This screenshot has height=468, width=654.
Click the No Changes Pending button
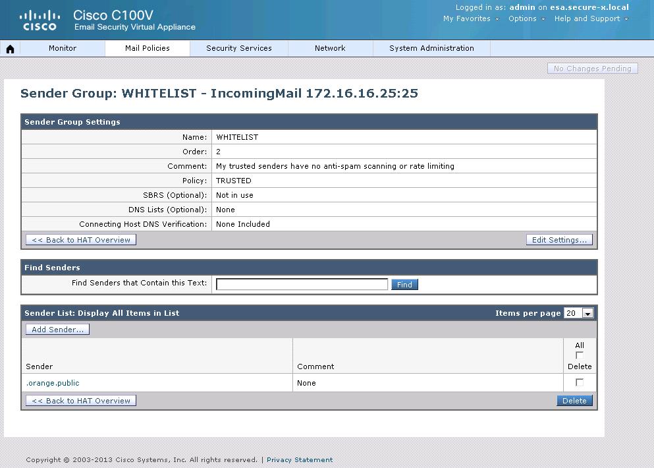[592, 69]
